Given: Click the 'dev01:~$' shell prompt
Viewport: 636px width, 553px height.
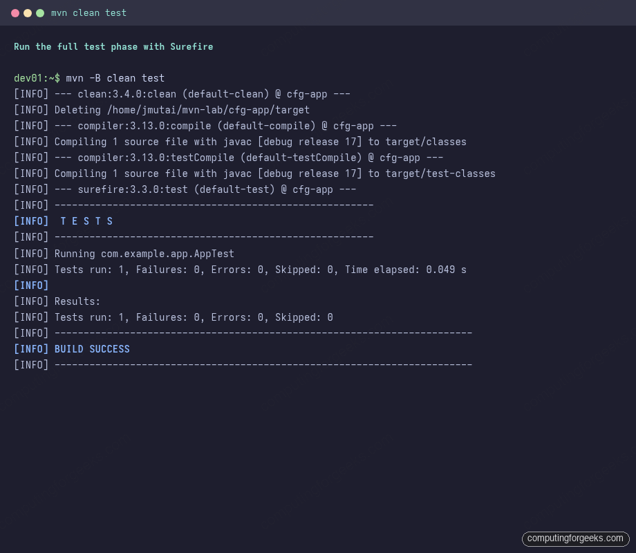Looking at the screenshot, I should 37,78.
